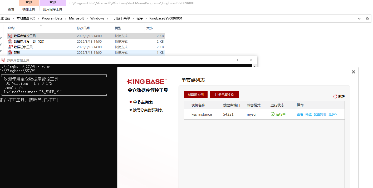This screenshot has height=188, width=373.
Task: Click the 数据迁移工具 file name text
Action: coord(23,47)
